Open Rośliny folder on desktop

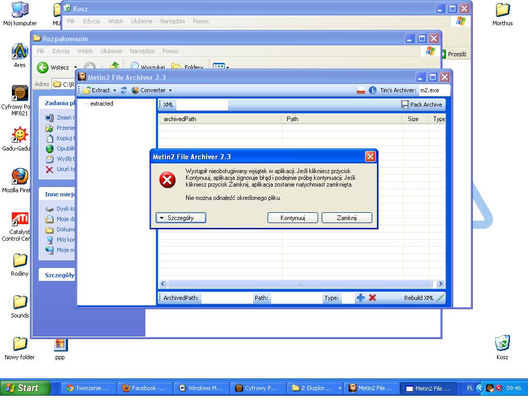20,265
